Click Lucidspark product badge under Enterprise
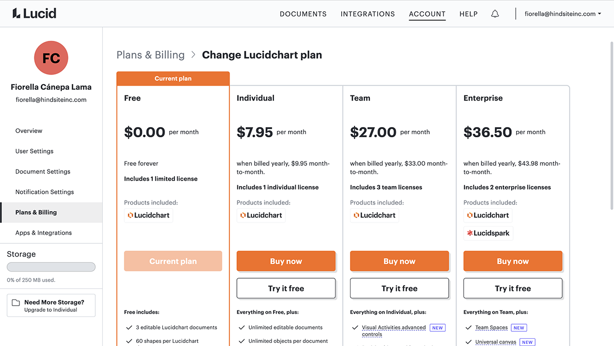 [x=488, y=233]
